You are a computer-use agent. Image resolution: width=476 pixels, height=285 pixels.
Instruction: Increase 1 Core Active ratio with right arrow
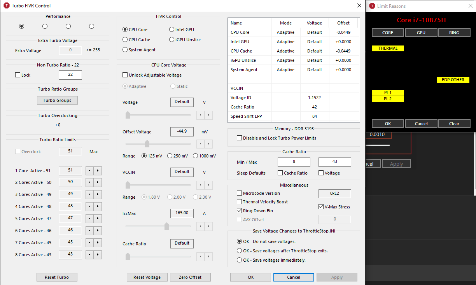point(98,170)
